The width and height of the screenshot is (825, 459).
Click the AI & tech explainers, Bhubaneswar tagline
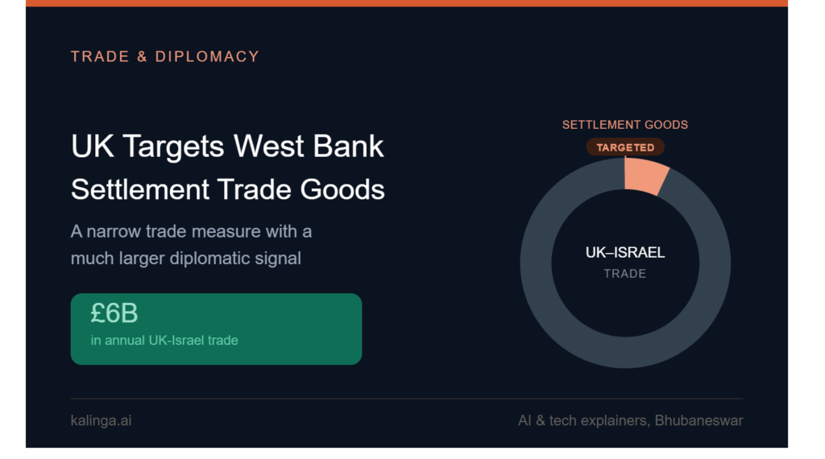pyautogui.click(x=630, y=420)
